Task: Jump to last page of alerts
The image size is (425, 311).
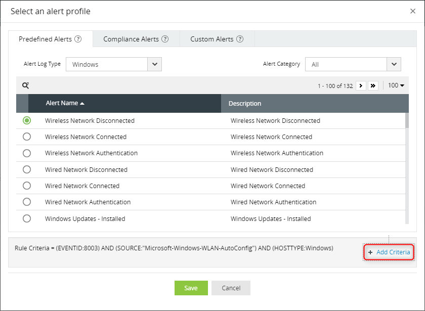Action: [373, 85]
